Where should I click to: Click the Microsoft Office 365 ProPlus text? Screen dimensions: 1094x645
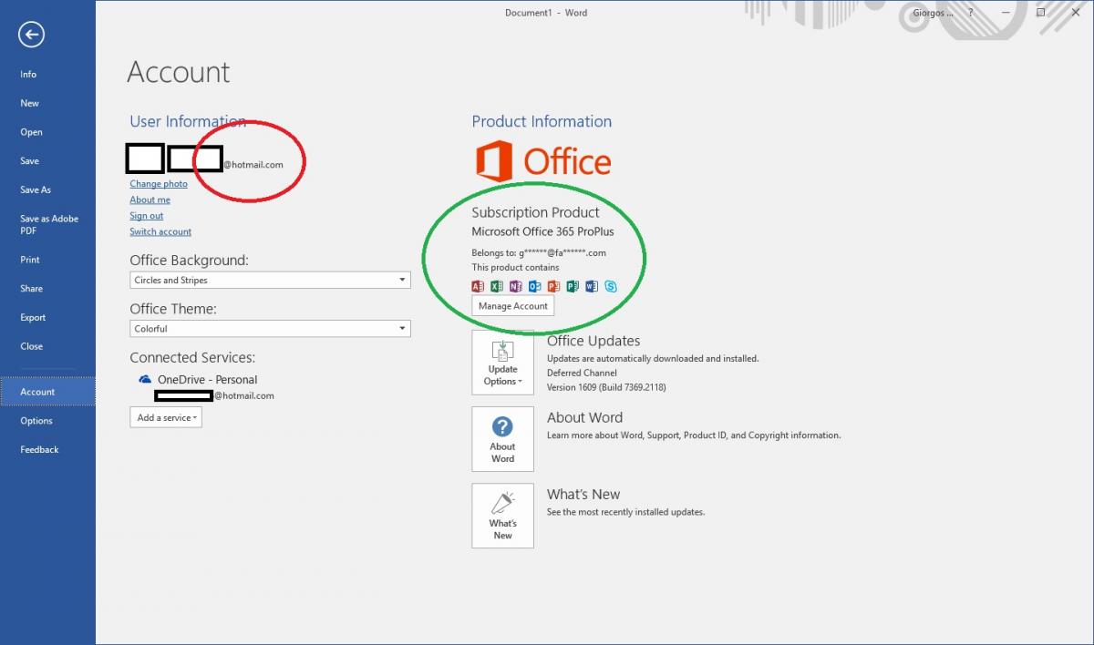542,231
